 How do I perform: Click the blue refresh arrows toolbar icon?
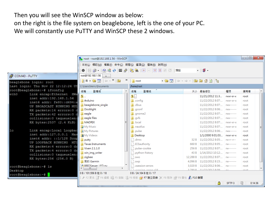click(x=114, y=70)
